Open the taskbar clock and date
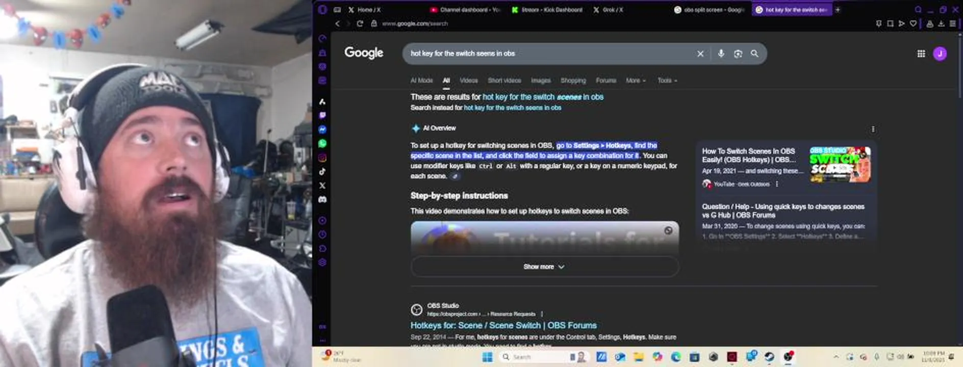The image size is (963, 367). click(x=933, y=356)
